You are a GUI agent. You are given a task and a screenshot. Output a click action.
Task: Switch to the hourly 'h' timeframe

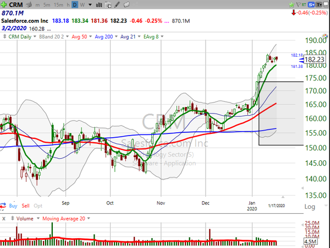pyautogui.click(x=68, y=5)
